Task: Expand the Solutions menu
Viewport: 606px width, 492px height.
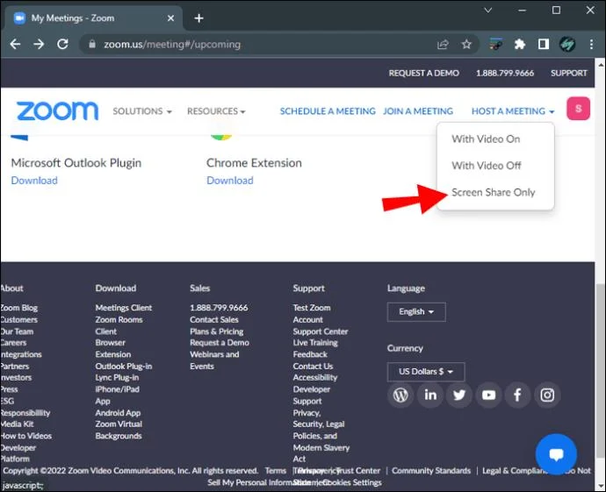Action: tap(141, 111)
